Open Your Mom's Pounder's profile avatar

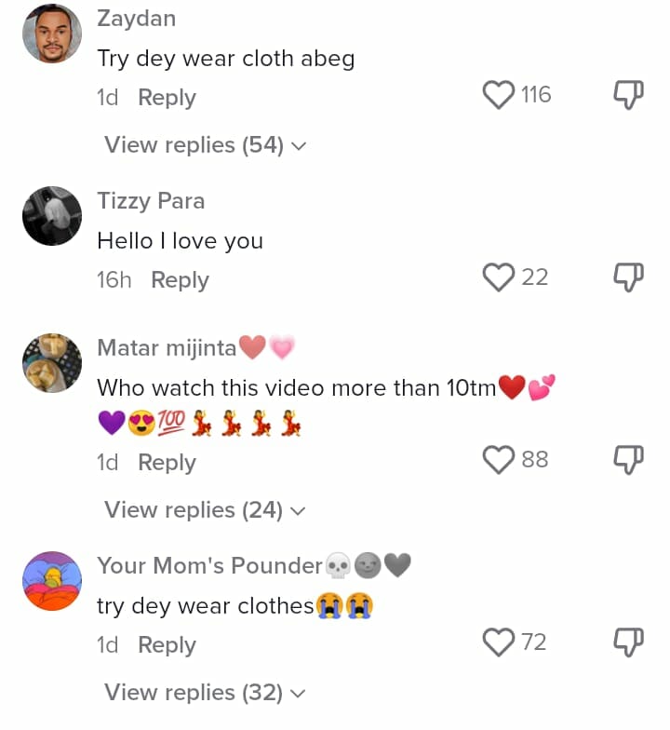[52, 581]
